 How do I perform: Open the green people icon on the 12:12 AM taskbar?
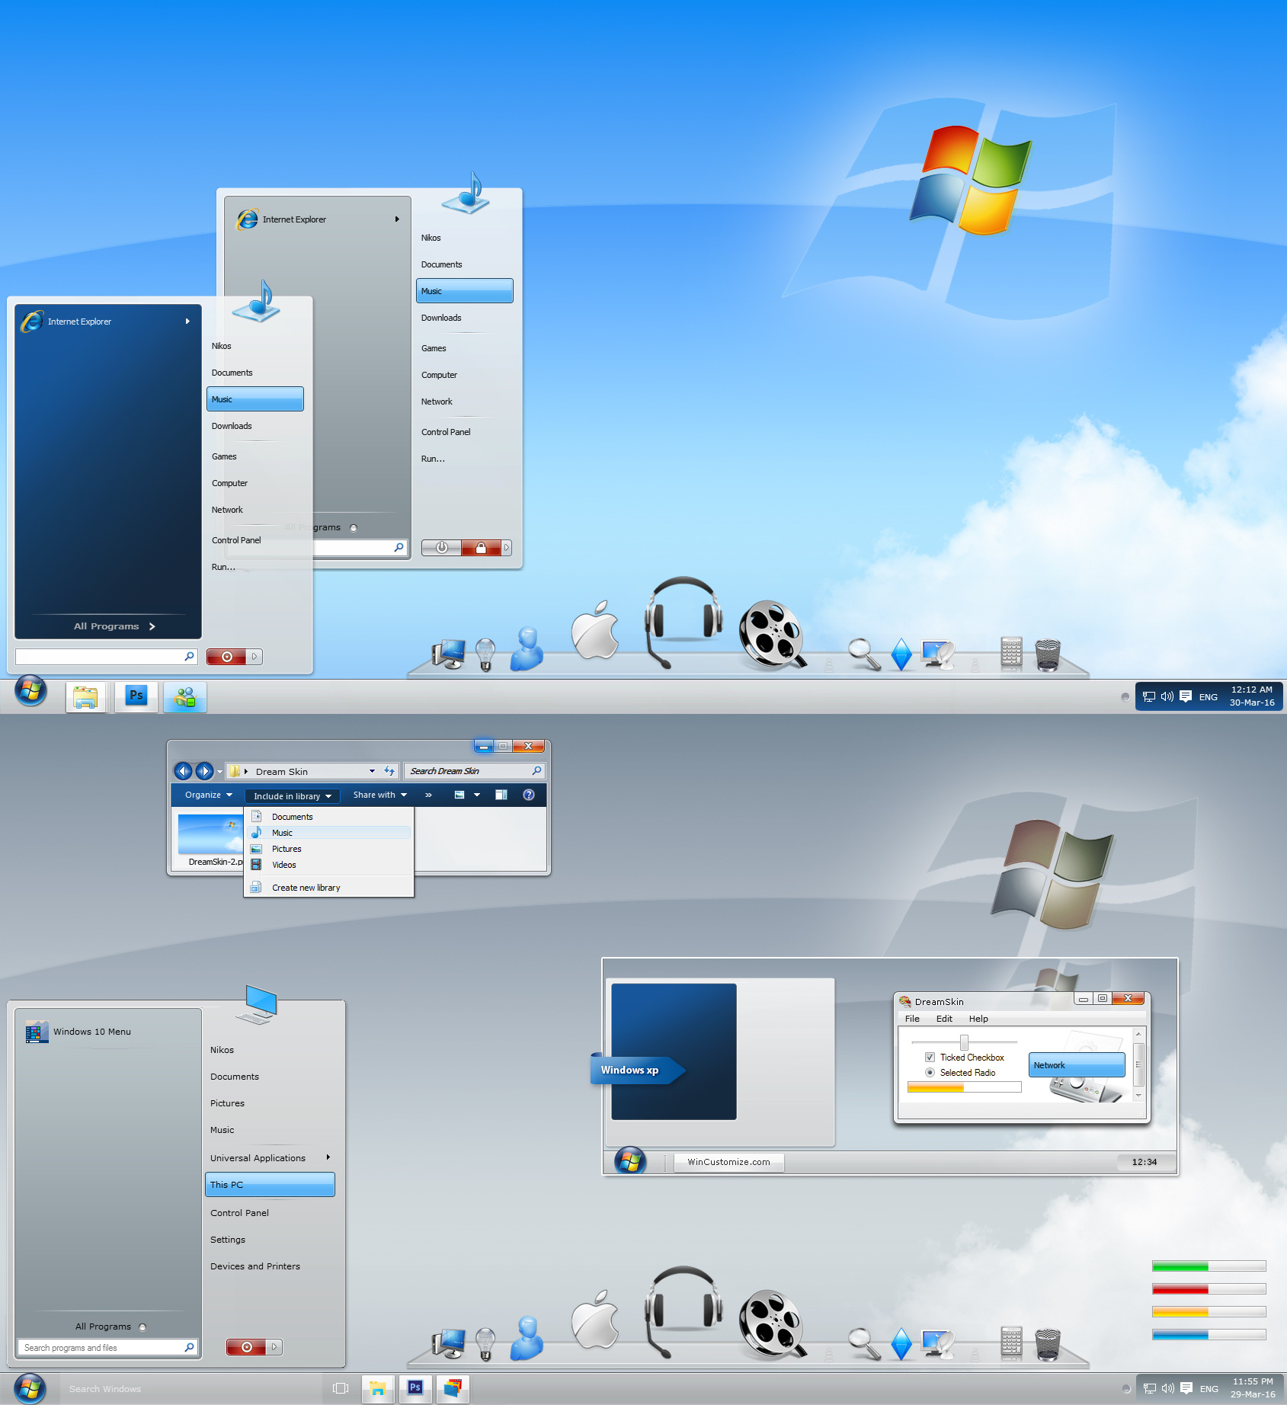(x=185, y=696)
